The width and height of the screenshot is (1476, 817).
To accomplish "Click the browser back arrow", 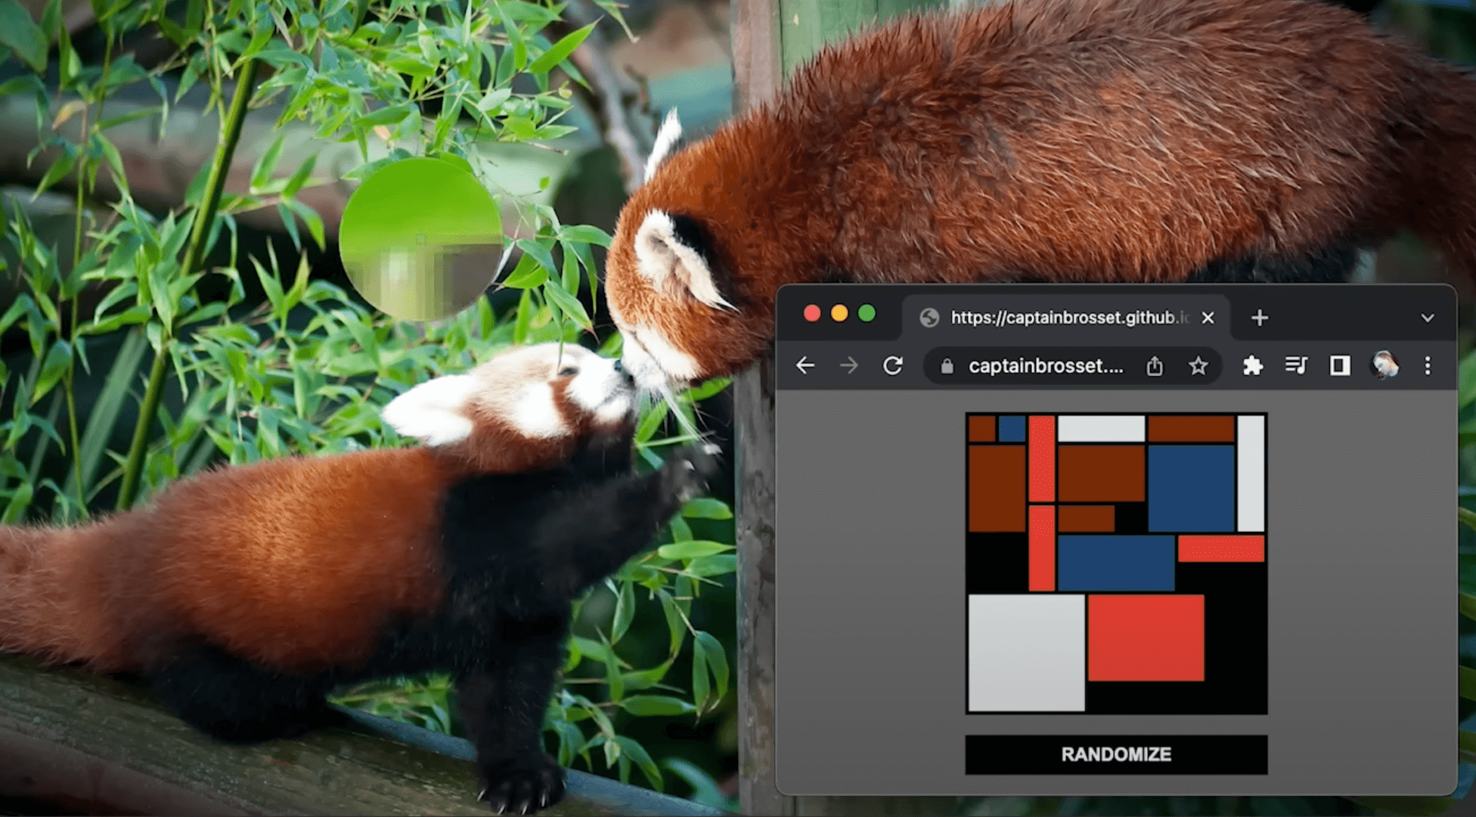I will pyautogui.click(x=805, y=366).
